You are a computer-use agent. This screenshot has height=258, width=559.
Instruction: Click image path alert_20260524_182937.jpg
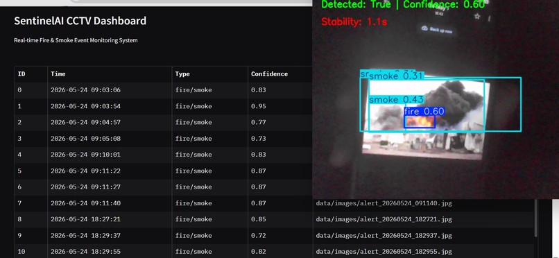[x=384, y=236]
